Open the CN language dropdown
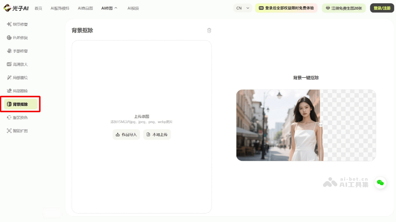 243,8
